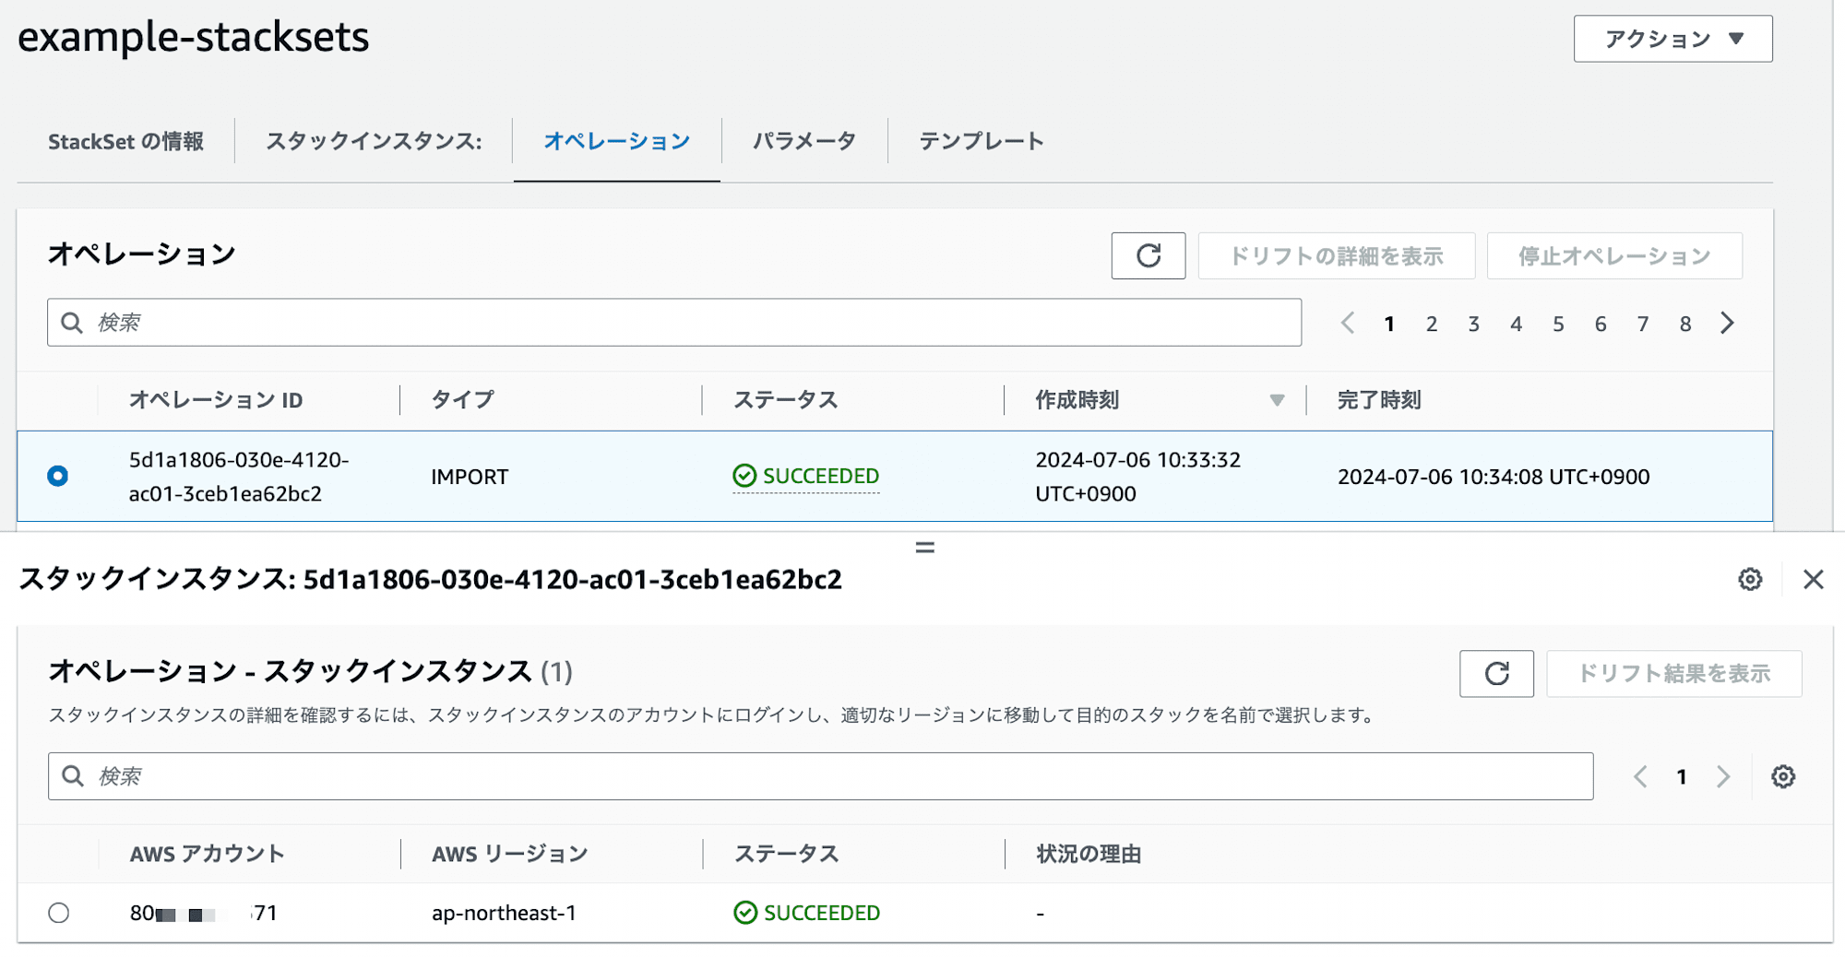Go to next operations page arrow
This screenshot has height=957, width=1845.
click(1727, 323)
